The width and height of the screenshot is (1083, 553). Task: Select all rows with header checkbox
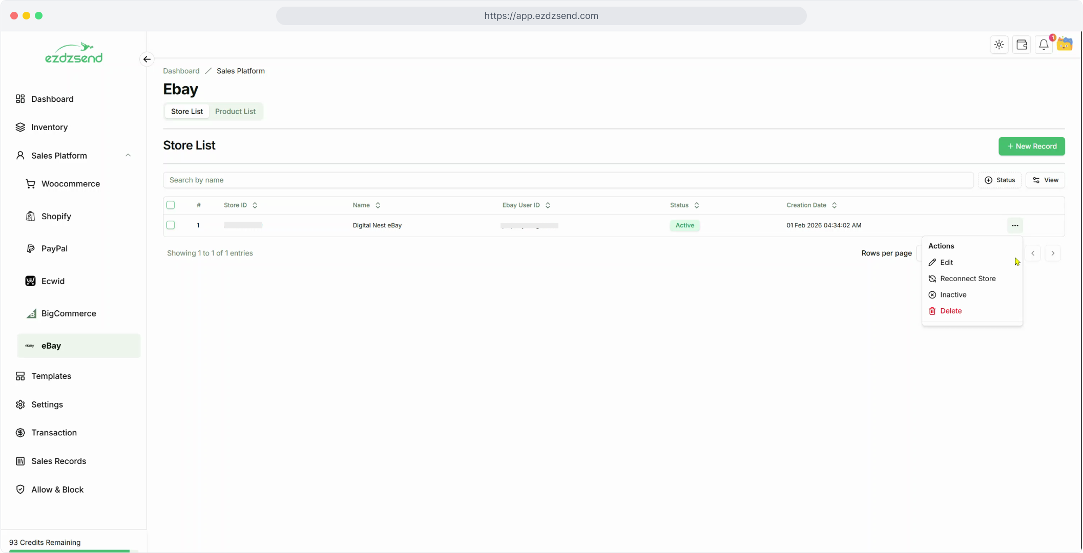[x=171, y=205]
